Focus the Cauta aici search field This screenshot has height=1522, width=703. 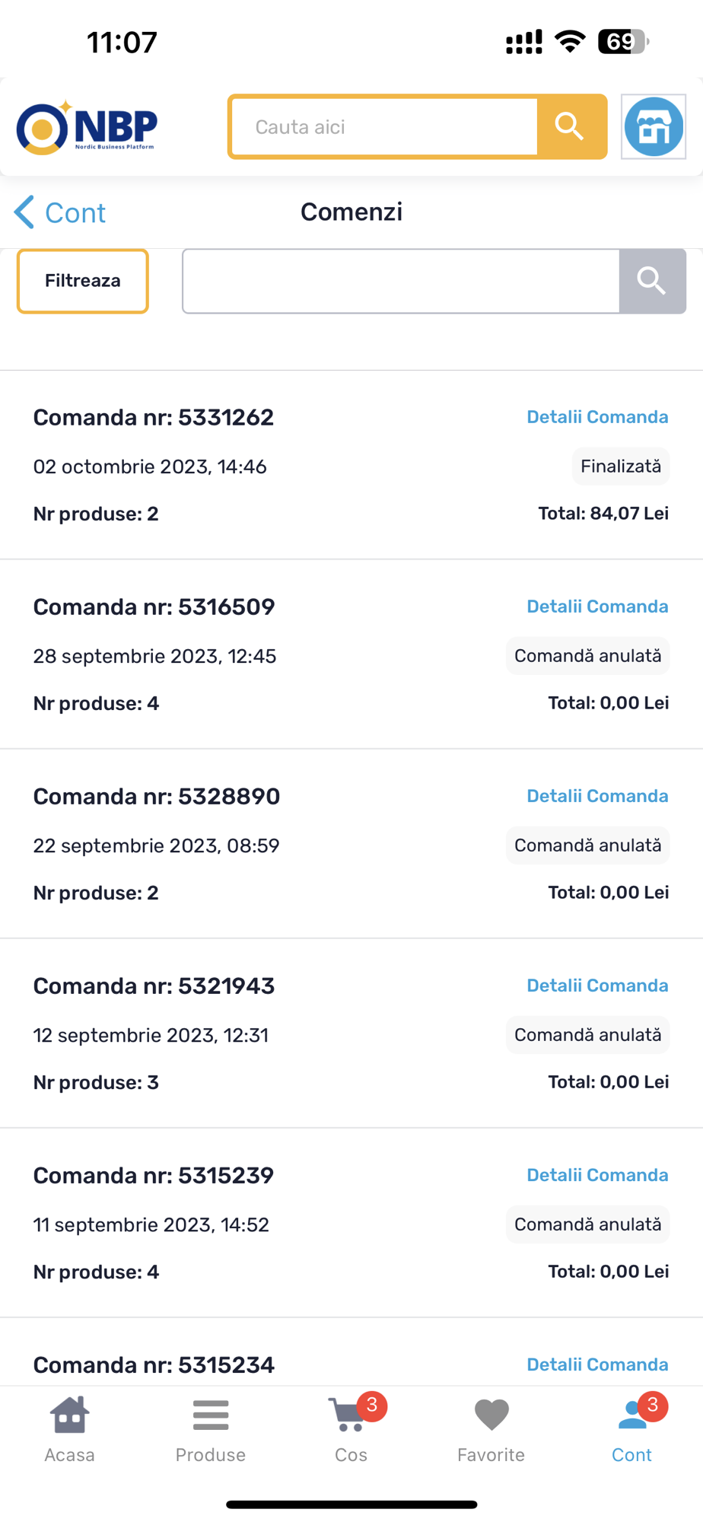(x=385, y=127)
